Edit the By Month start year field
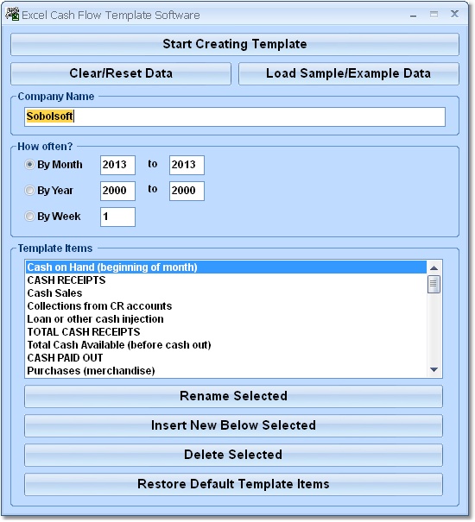 [117, 165]
